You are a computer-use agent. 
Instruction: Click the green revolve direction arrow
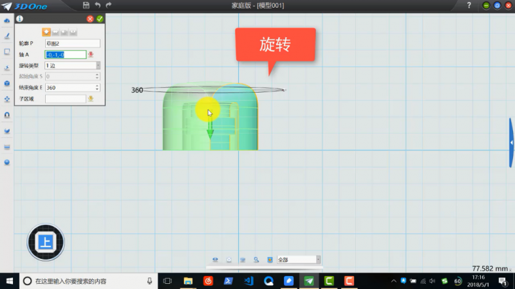(x=211, y=130)
